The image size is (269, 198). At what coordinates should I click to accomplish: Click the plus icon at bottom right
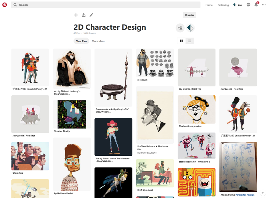pos(263,193)
